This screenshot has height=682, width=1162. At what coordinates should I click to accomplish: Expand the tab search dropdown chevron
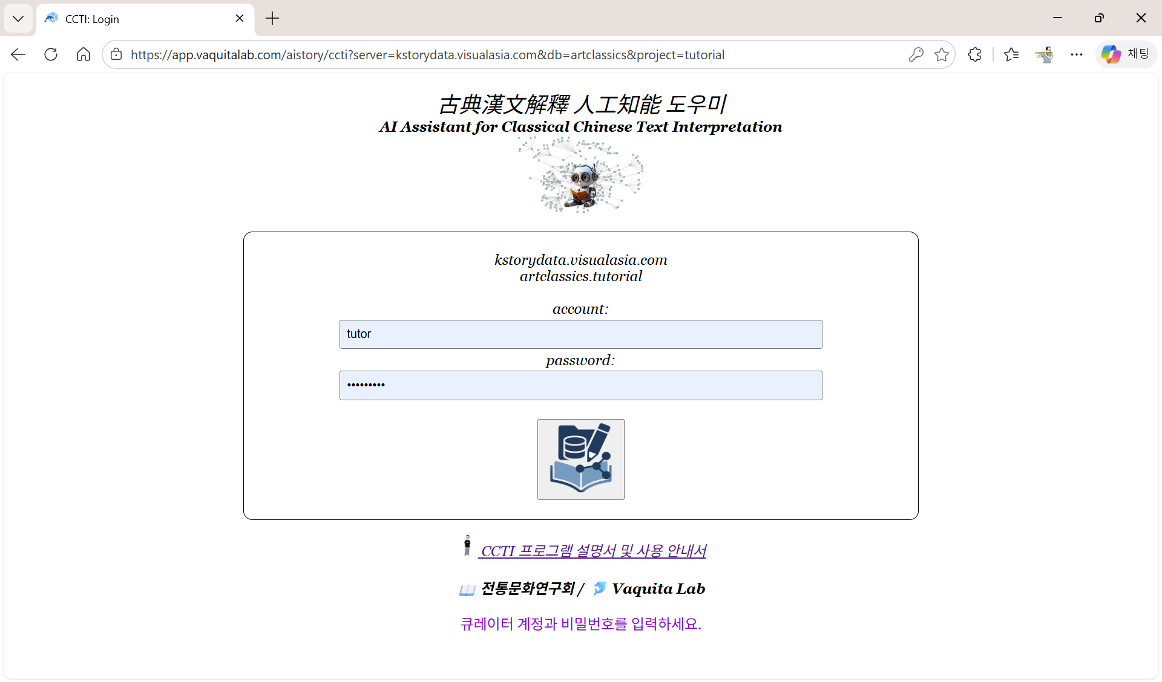coord(18,18)
